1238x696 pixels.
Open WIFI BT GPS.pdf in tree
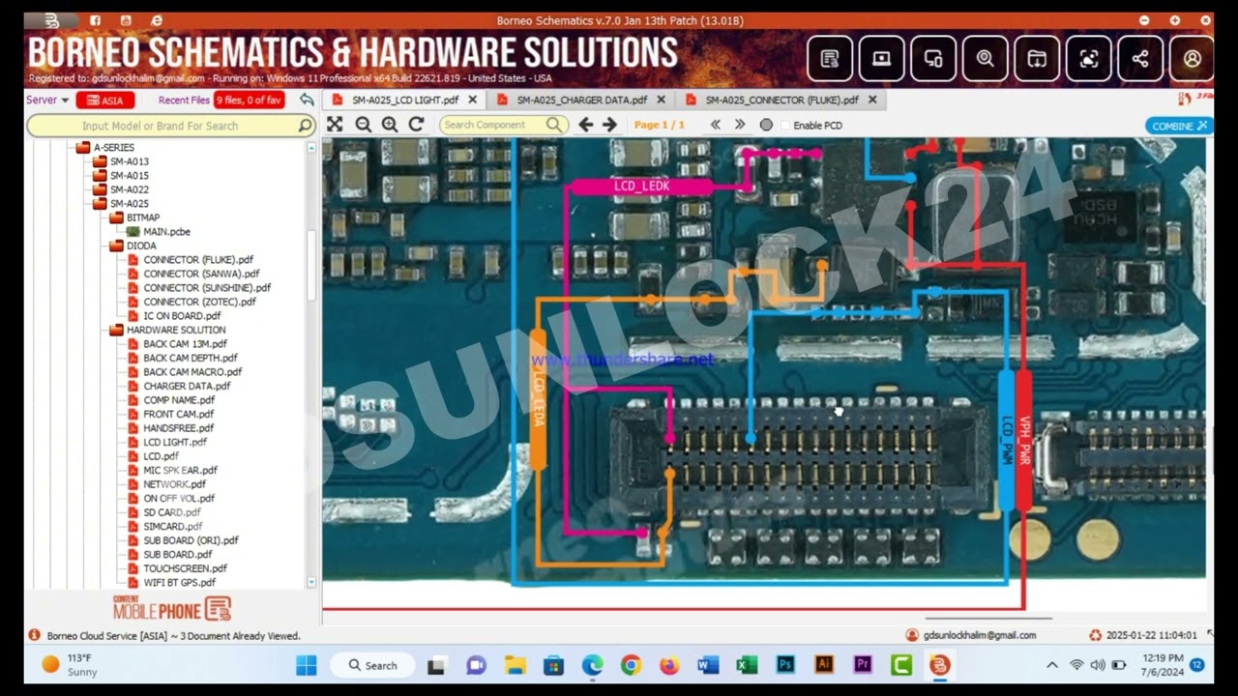point(179,582)
